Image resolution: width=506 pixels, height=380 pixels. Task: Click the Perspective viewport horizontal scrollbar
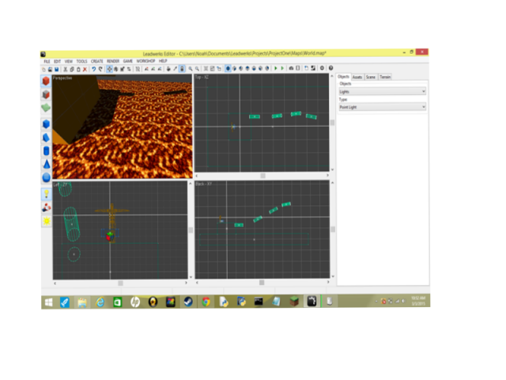click(120, 180)
